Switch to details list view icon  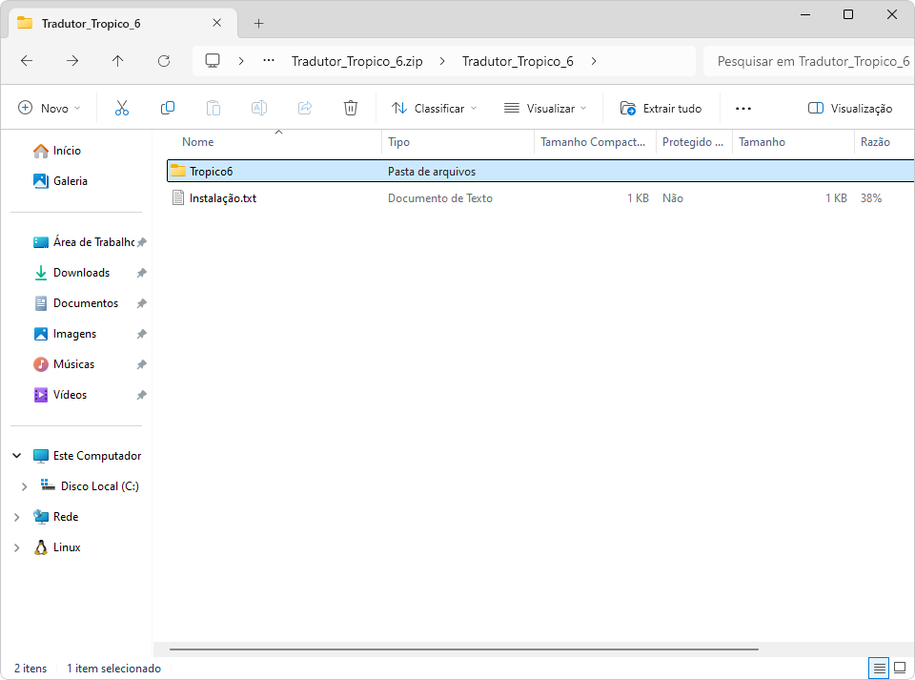pos(879,668)
